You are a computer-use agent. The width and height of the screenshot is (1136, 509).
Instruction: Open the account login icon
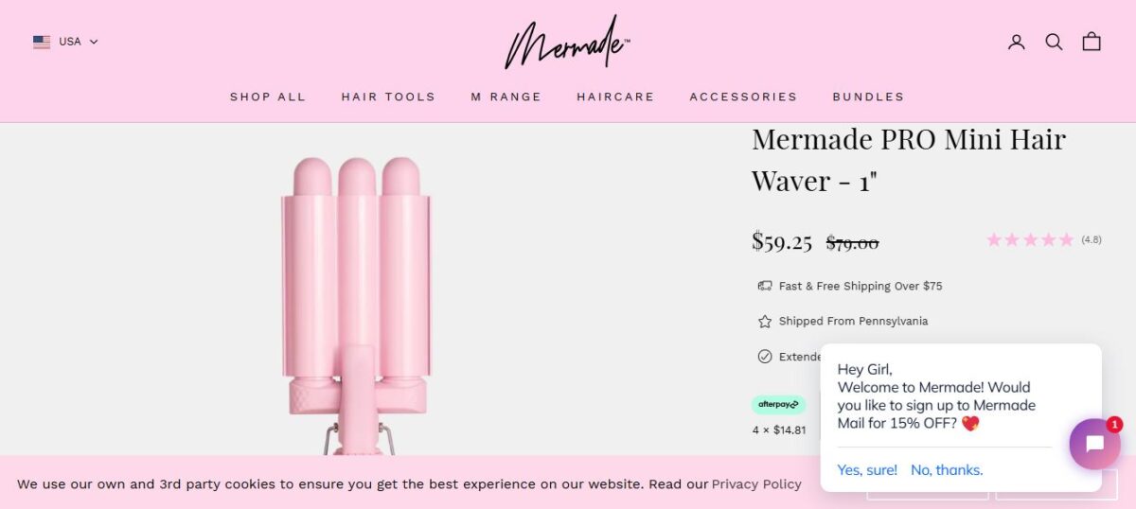[x=1017, y=42]
